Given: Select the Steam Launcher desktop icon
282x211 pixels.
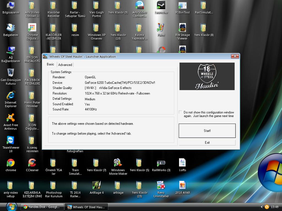Looking at the screenshot, I should click(x=161, y=8).
